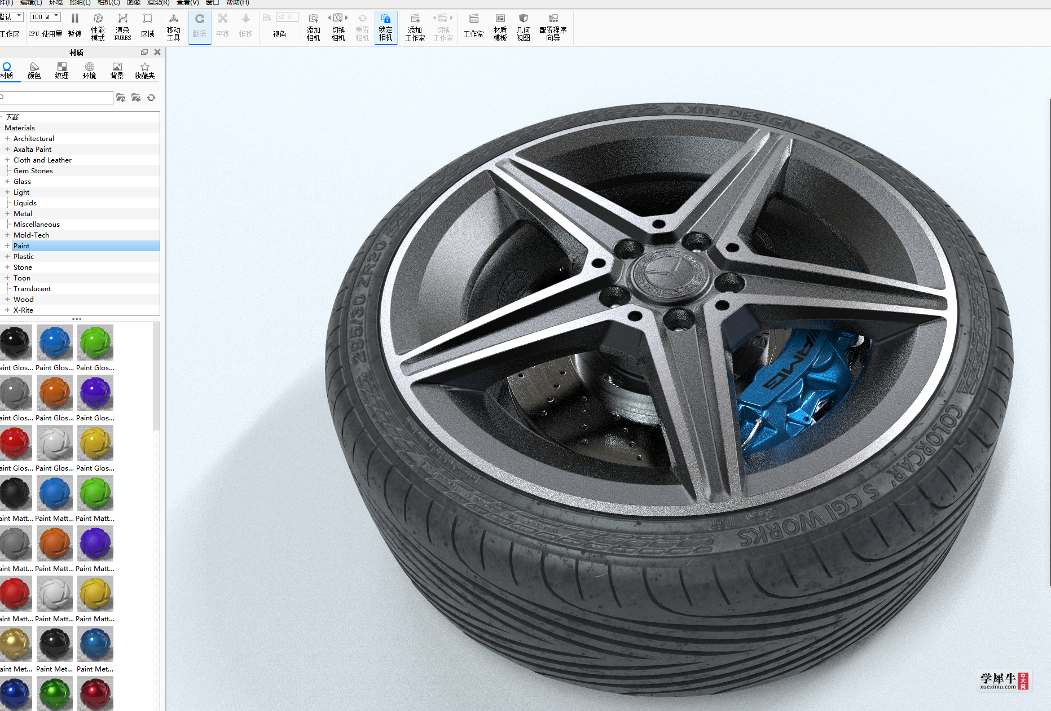Pause the real-time render (暂停)
Screen dimensions: 1051x711
[75, 26]
